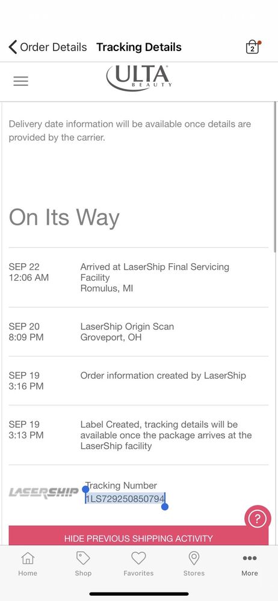Select the Stores location pin tab
278x601 pixels.
tap(194, 564)
